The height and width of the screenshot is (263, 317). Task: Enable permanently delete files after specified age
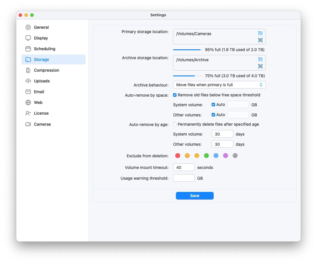(x=174, y=124)
